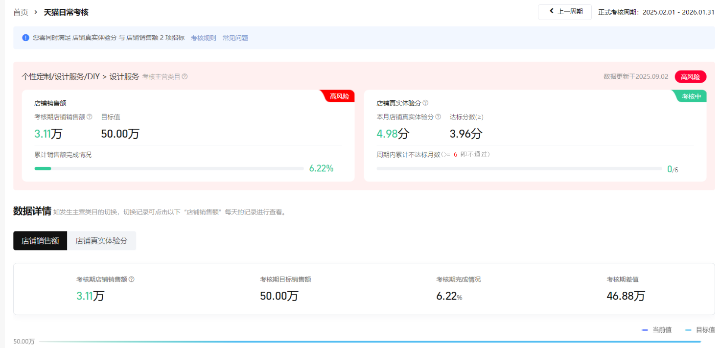Click the 天猫日常考核 breadcrumb title
The height and width of the screenshot is (348, 720).
(x=66, y=12)
